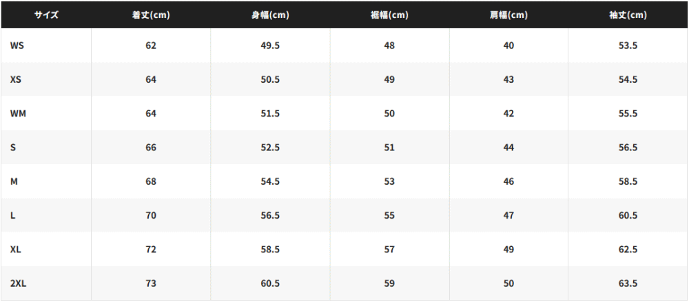The width and height of the screenshot is (689, 302).
Task: Click the 55 hem width for L
Action: click(389, 215)
